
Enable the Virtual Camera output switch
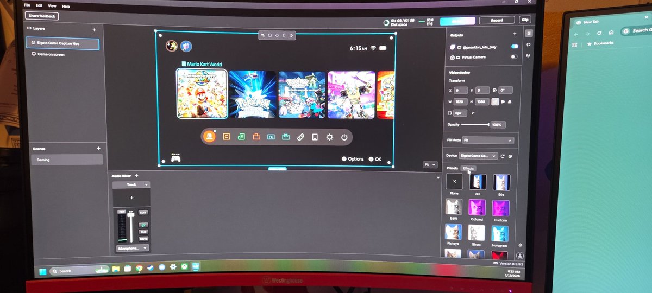514,56
